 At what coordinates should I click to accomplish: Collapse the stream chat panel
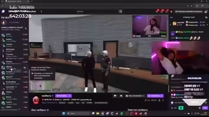pyautogui.click(x=171, y=17)
